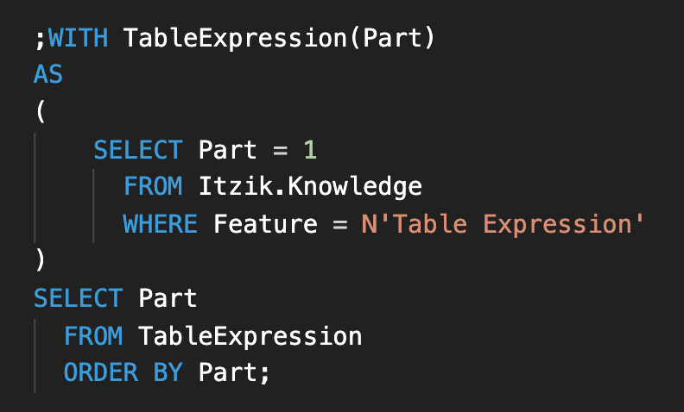Click the BY keyword
Screen dimensions: 684x412
(168, 373)
